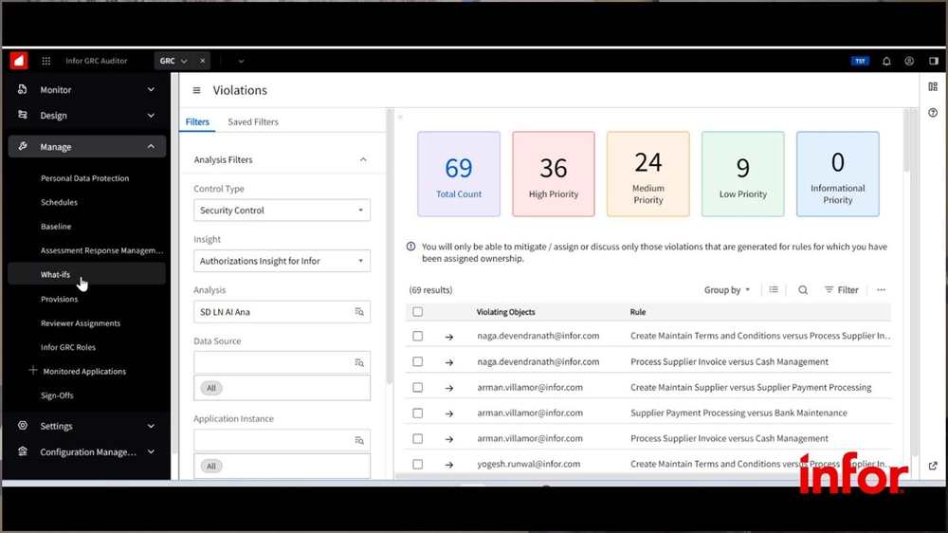The height and width of the screenshot is (533, 948).
Task: Expand Configuration Management menu
Action: point(86,452)
